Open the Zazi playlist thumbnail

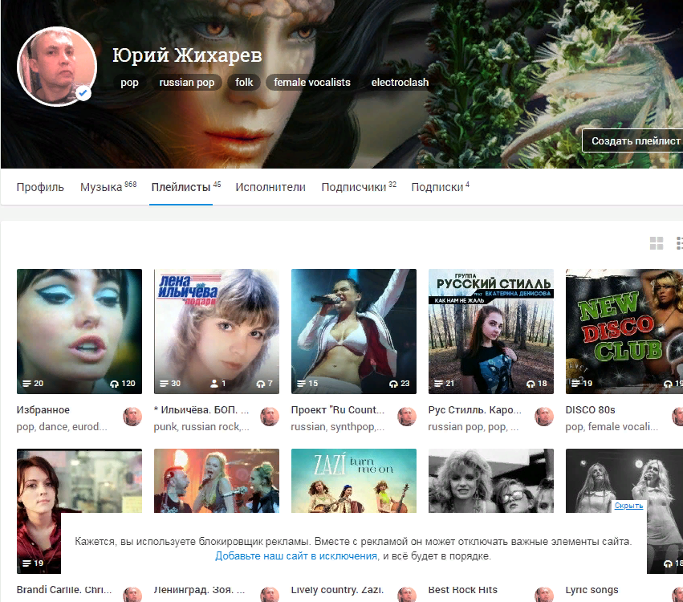click(x=353, y=482)
